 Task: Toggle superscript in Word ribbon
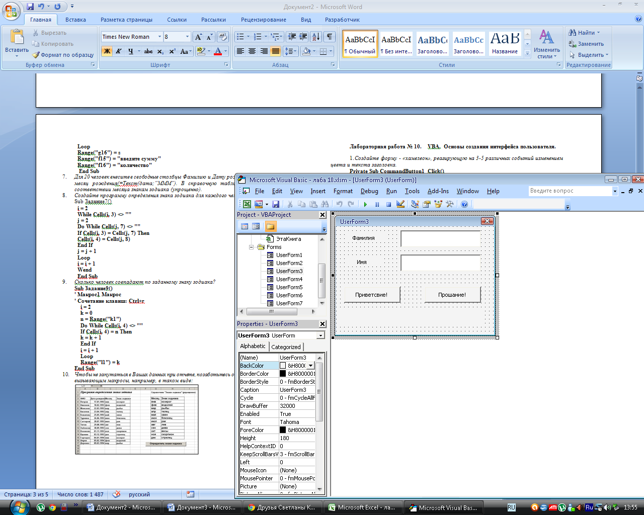coord(172,51)
